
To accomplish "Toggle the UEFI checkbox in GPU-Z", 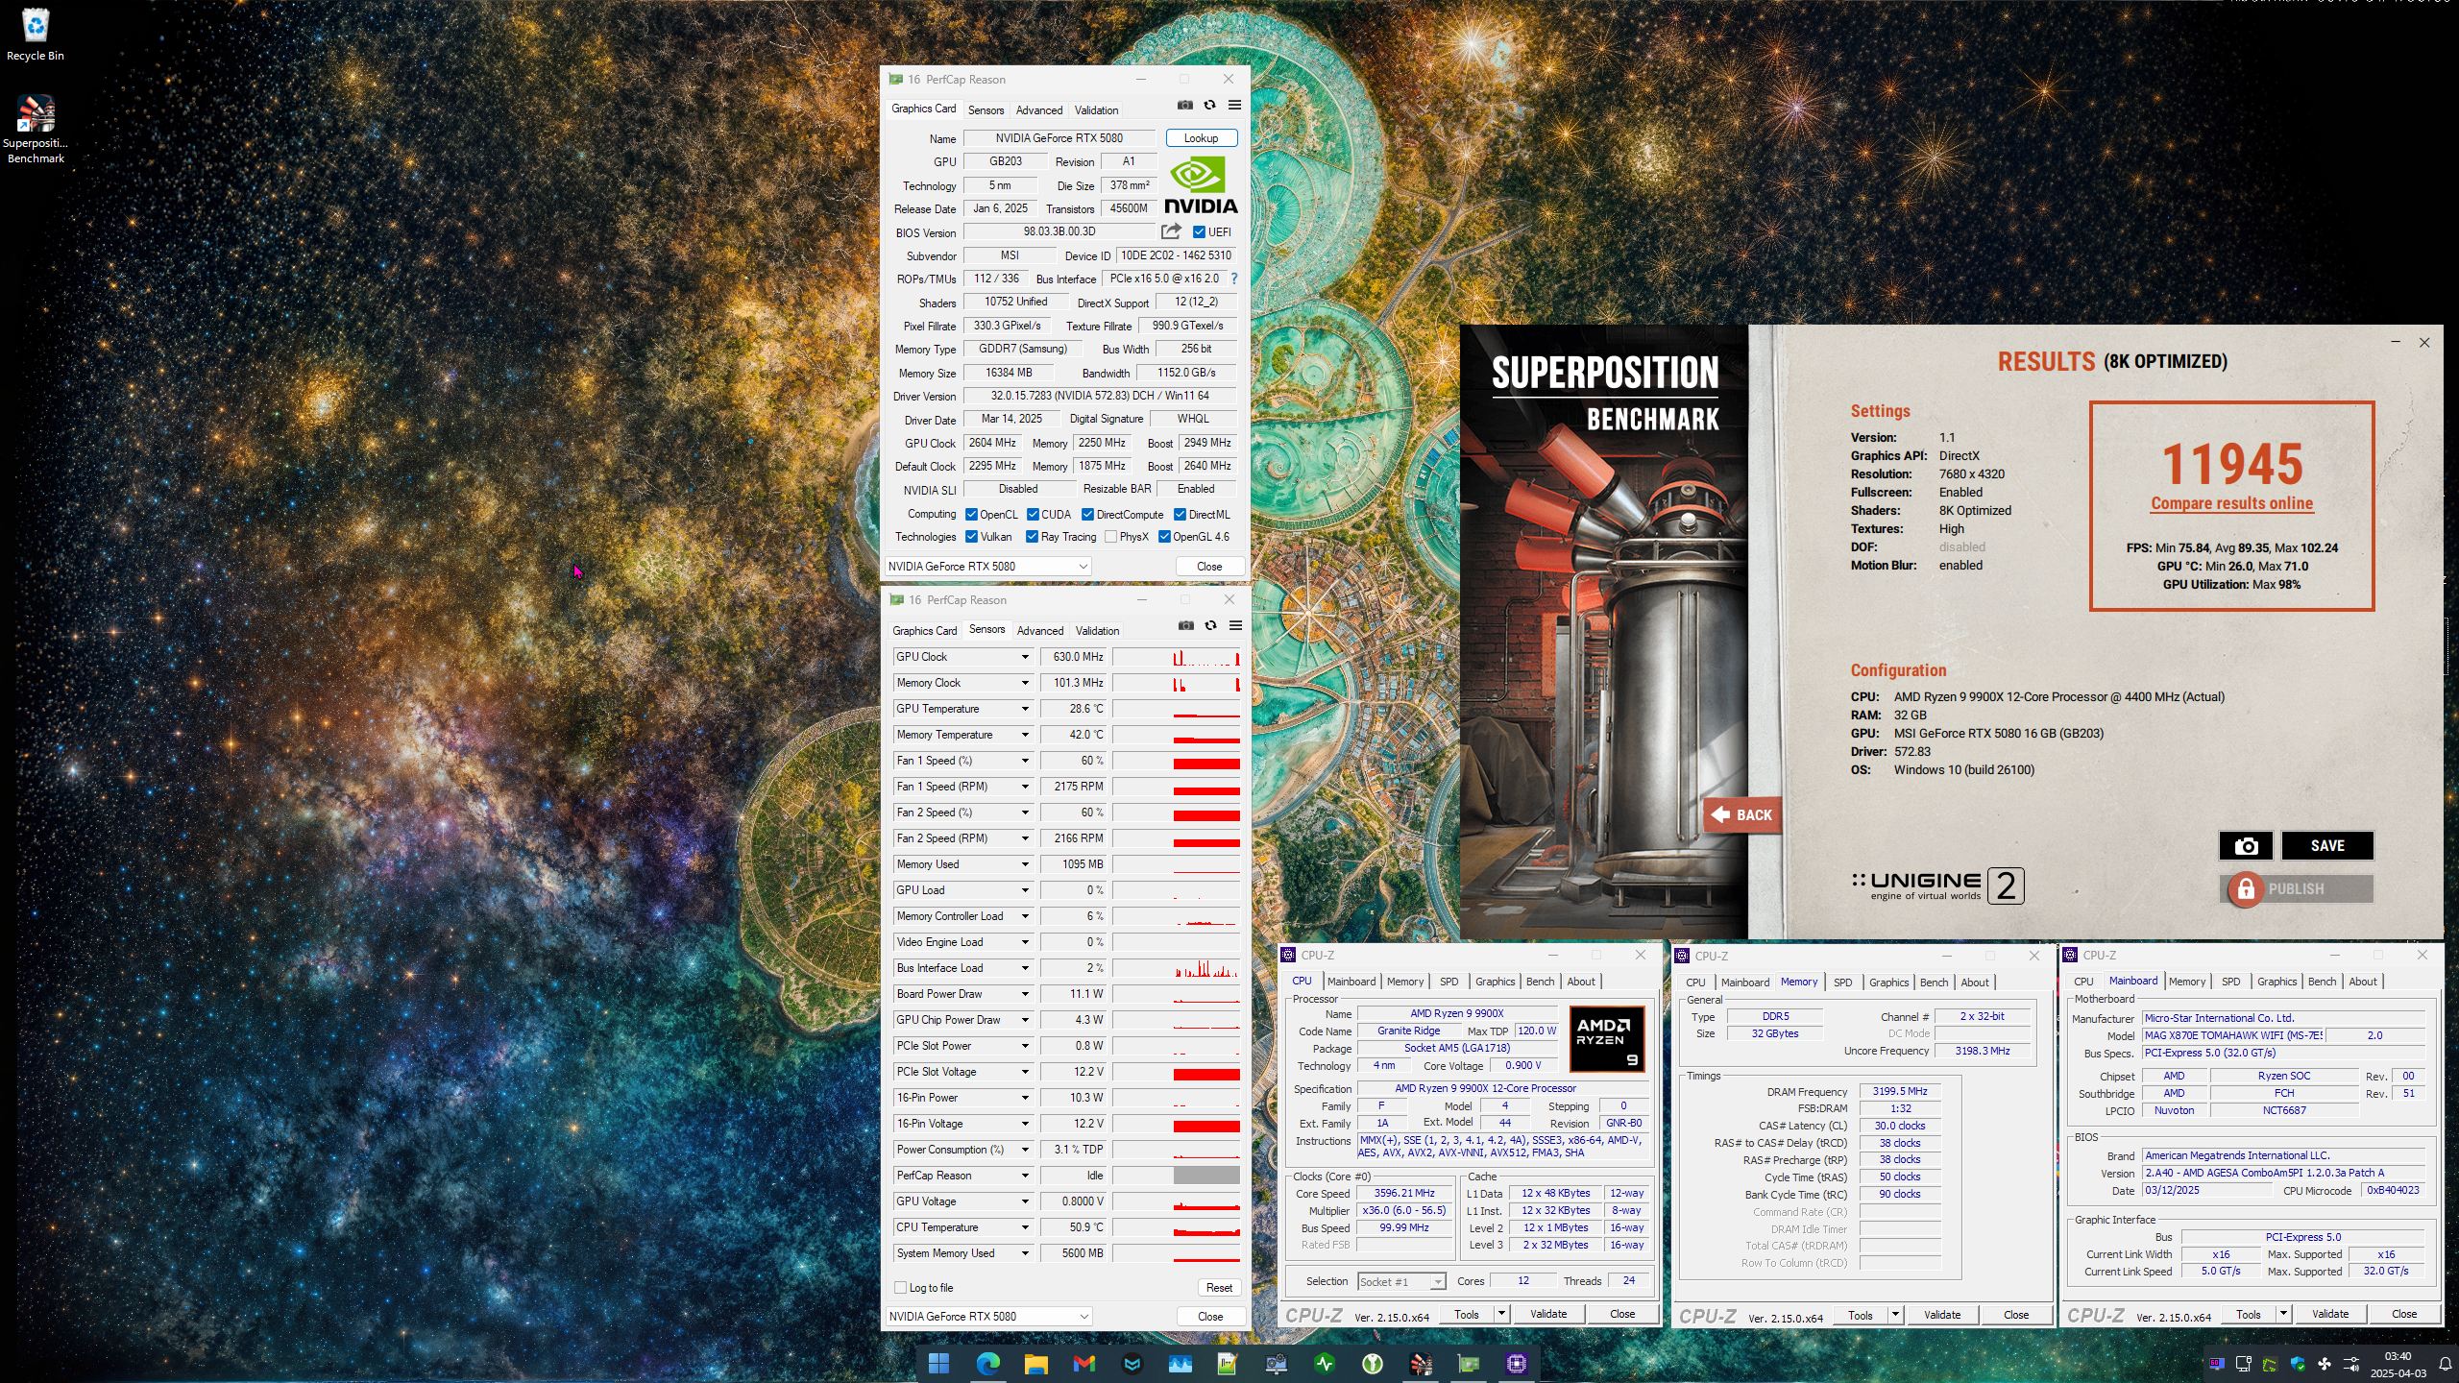I will coord(1199,231).
